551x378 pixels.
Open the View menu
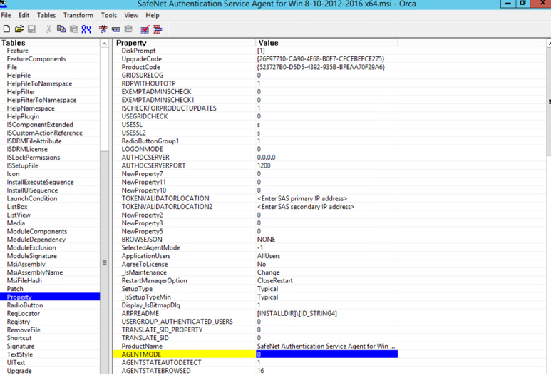(131, 15)
